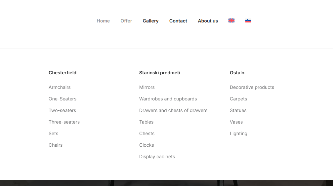
Task: Browse Wardrobes and cupboards
Action: (x=168, y=99)
